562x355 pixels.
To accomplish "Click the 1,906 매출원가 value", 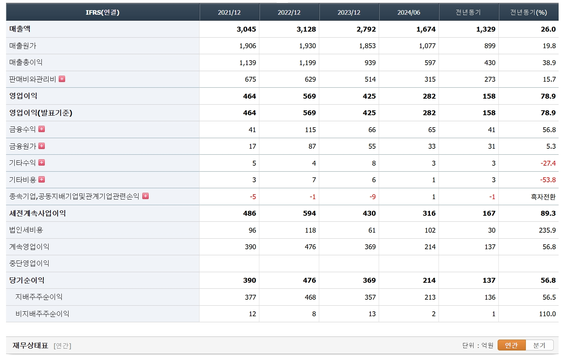I will [x=248, y=46].
